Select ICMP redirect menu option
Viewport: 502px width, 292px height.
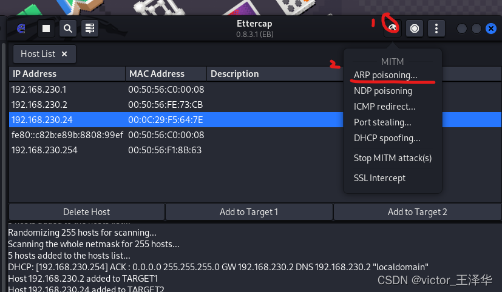coord(385,107)
